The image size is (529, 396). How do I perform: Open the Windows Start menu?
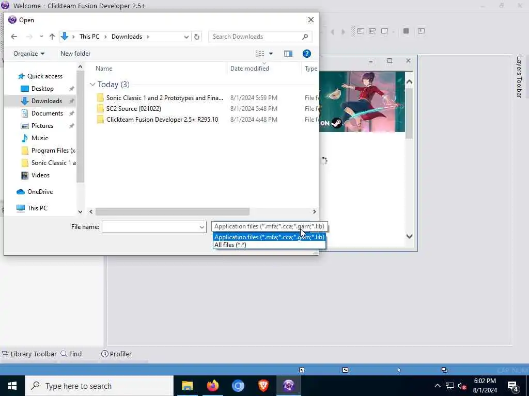tap(12, 386)
